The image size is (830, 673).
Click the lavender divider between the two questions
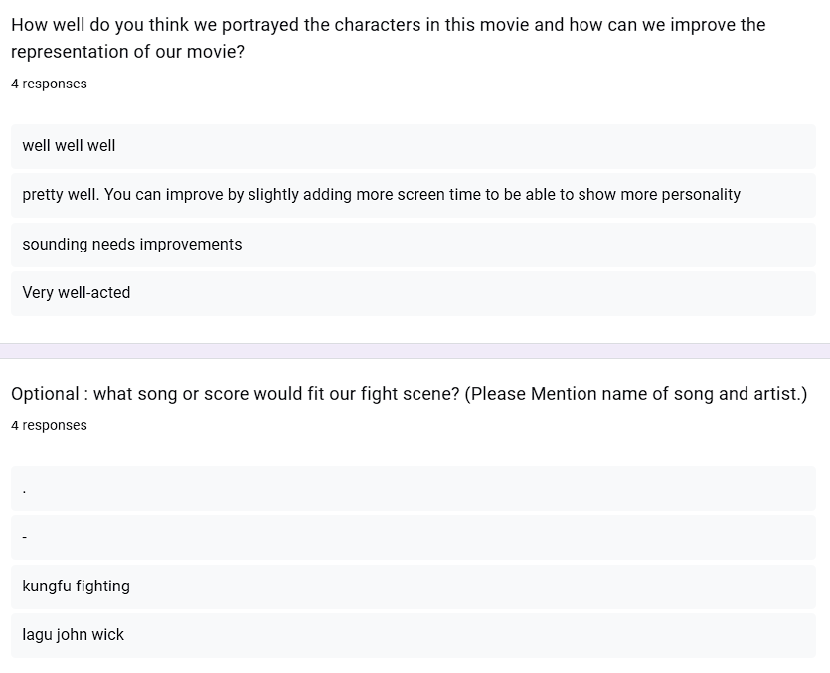(x=415, y=351)
